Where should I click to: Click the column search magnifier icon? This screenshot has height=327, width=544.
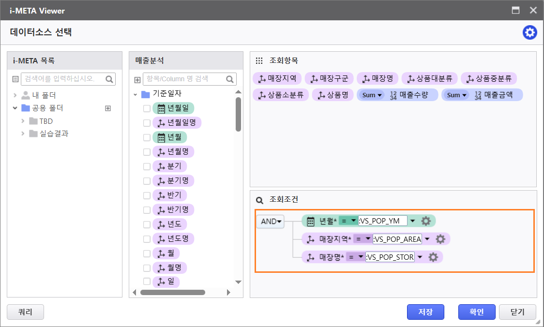231,79
